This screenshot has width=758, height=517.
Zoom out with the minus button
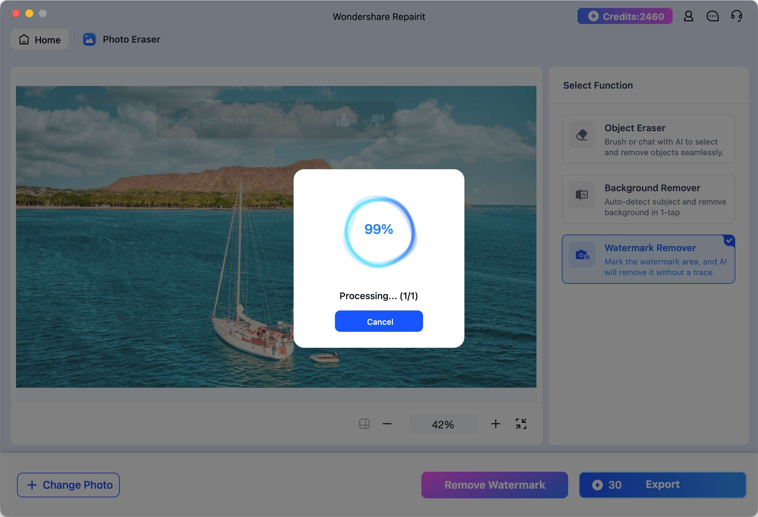tap(387, 424)
